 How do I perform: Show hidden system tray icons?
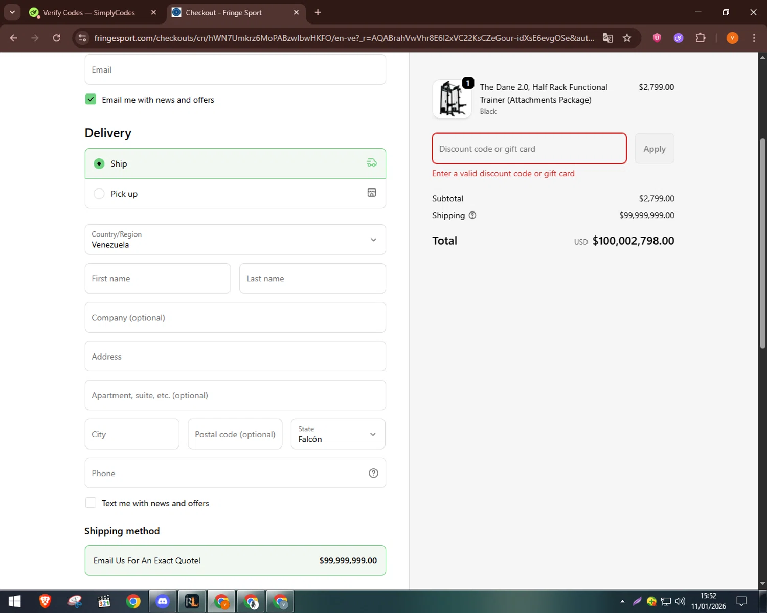(622, 601)
